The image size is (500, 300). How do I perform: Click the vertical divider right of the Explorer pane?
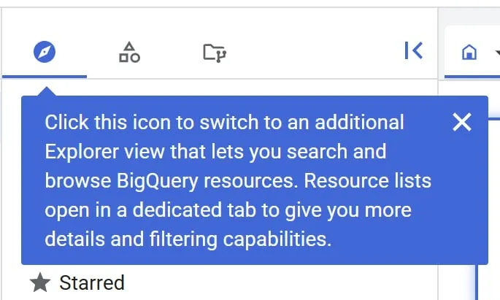(x=438, y=182)
